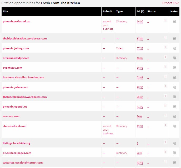Click the 'Directory' type for az.asklocalpages.com
The height and width of the screenshot is (168, 181).
(x=122, y=153)
